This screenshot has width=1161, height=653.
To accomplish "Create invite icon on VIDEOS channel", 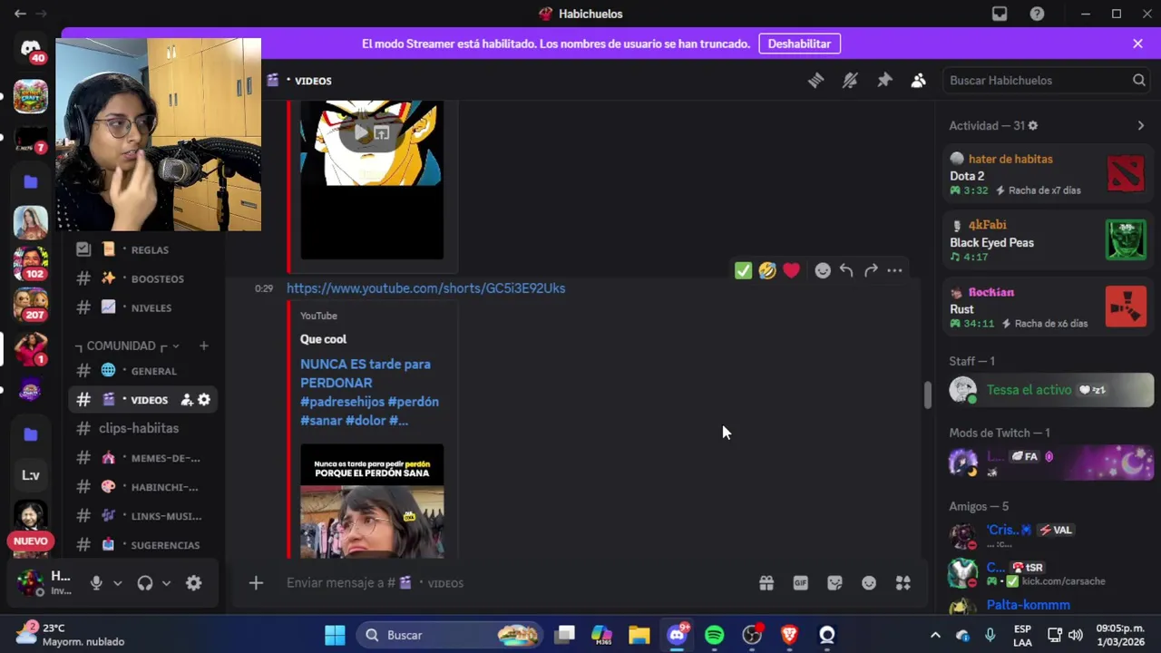I will (187, 399).
